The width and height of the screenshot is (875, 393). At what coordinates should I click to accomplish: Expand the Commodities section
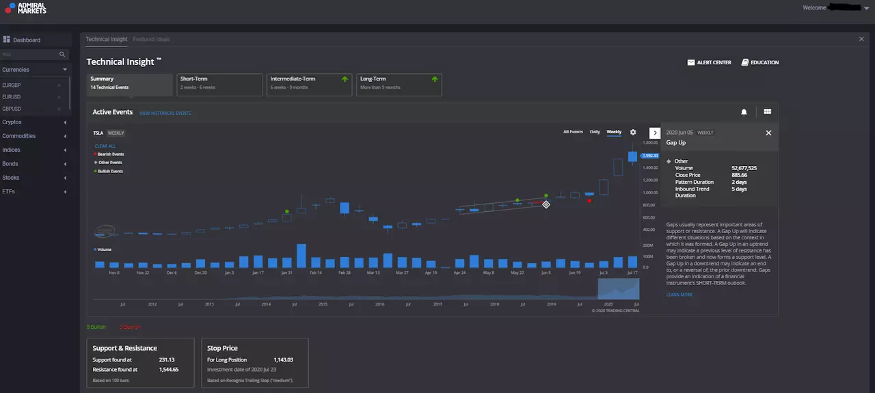coord(65,136)
